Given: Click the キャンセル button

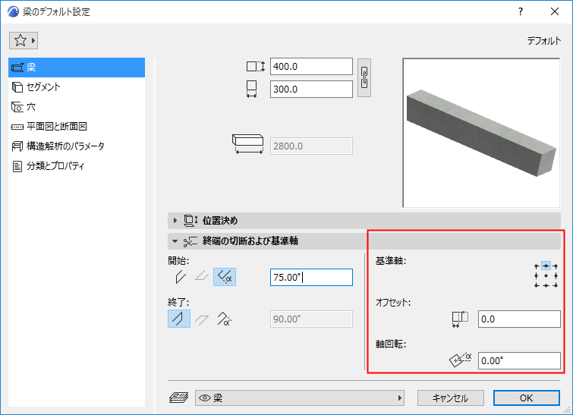Looking at the screenshot, I should pos(451,398).
